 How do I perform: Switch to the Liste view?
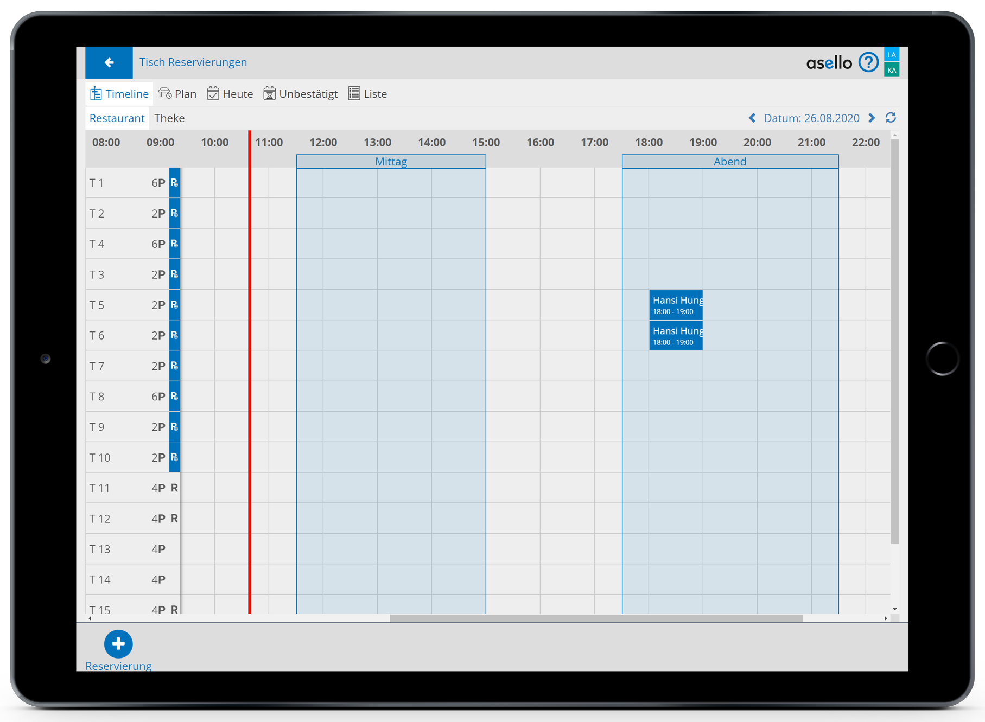(x=368, y=94)
